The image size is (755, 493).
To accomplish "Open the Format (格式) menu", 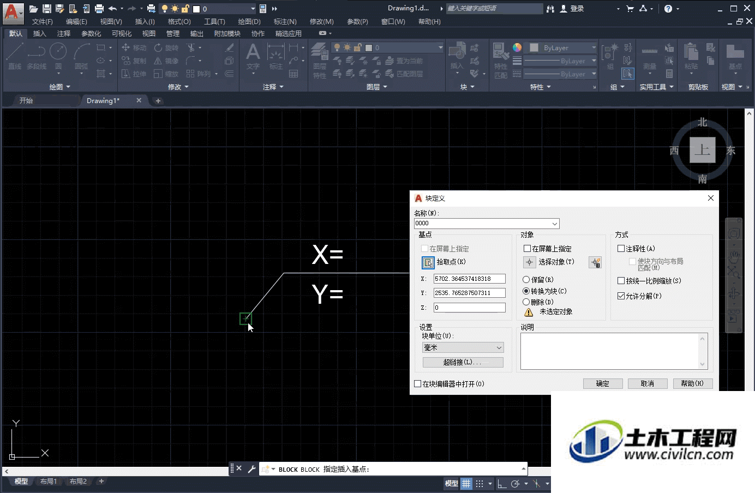I will [179, 22].
